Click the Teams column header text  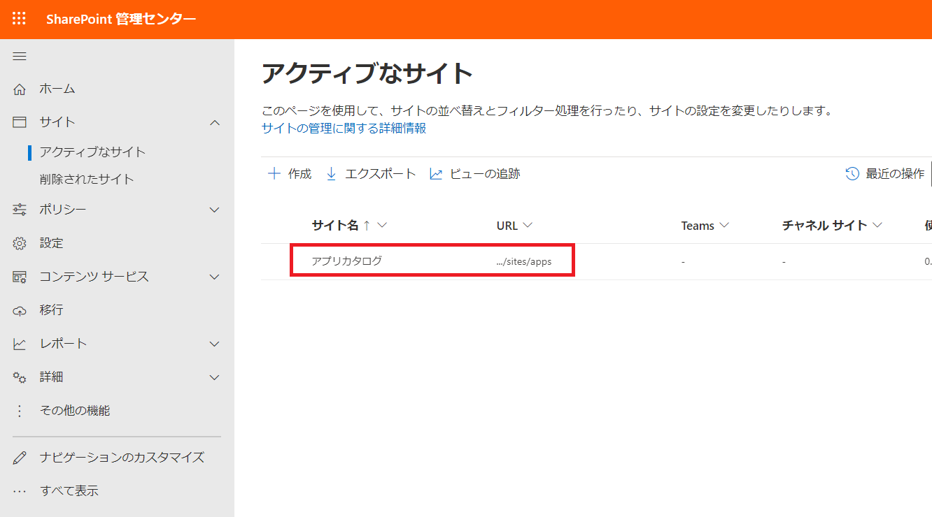click(698, 226)
